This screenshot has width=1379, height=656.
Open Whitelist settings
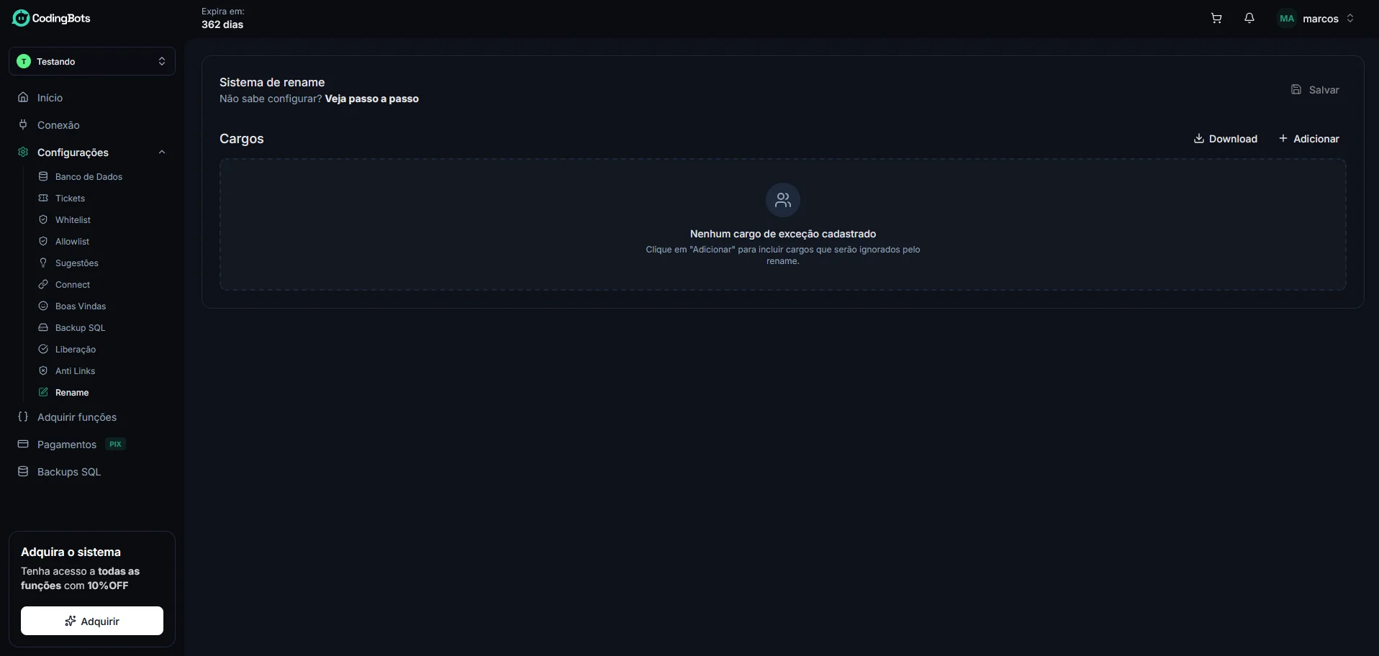(73, 220)
